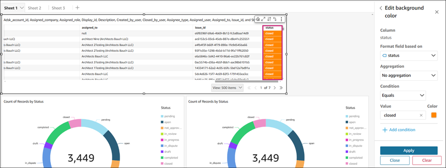Screen dimensions: 446x168
Task: Go to previous table page
Action: point(255,88)
